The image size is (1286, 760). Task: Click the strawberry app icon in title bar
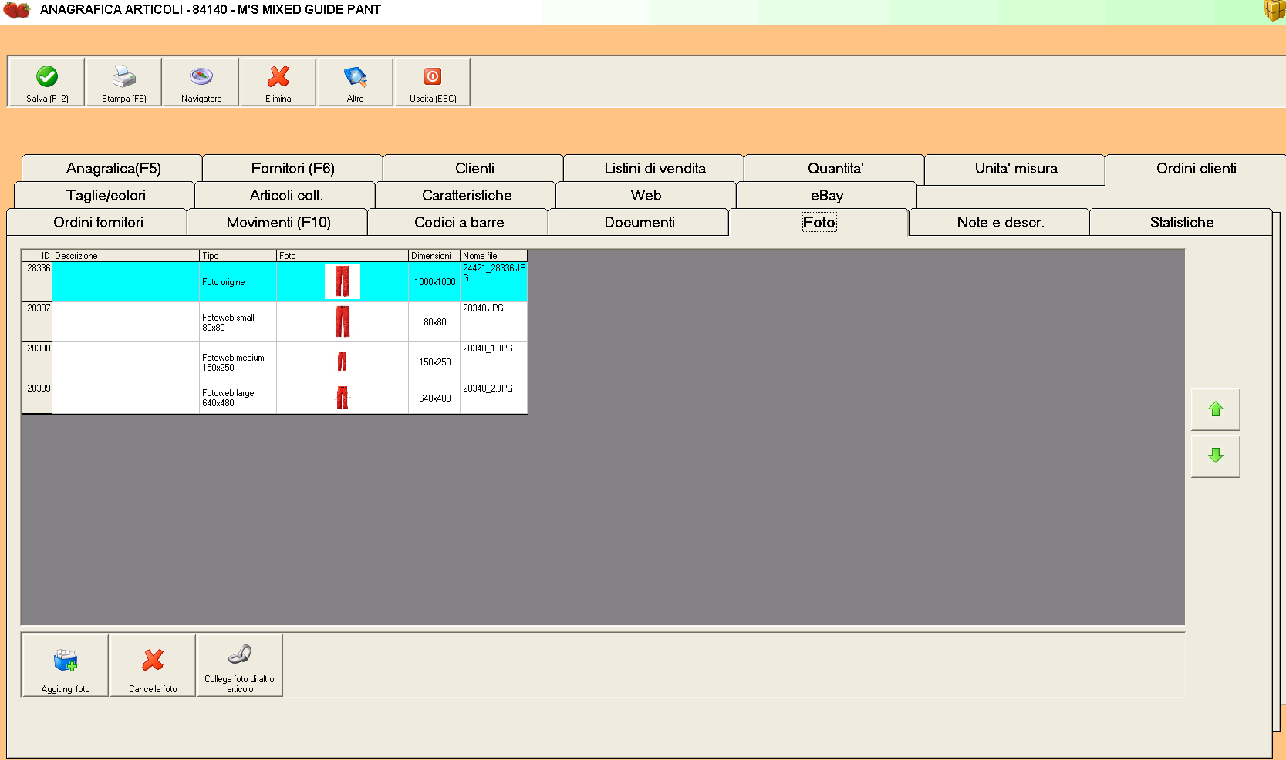17,10
